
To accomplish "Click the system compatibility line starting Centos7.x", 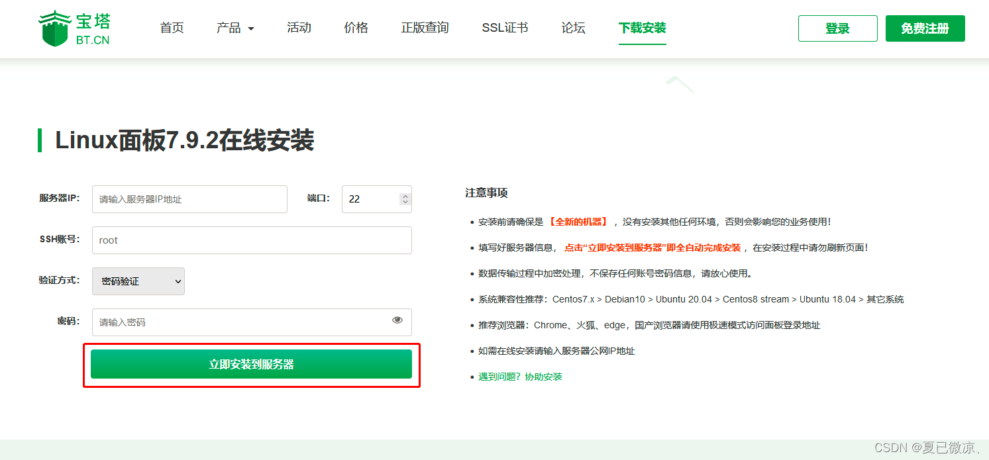I will point(691,299).
